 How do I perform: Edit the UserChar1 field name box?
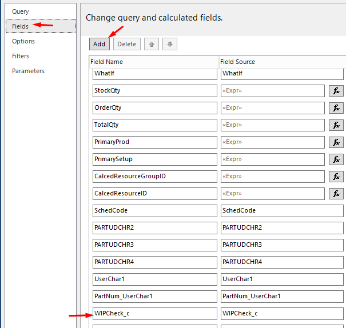[155, 279]
